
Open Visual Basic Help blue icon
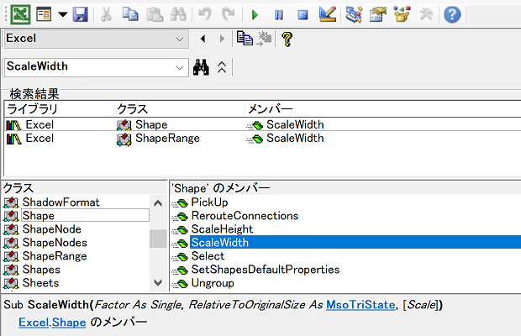point(452,15)
